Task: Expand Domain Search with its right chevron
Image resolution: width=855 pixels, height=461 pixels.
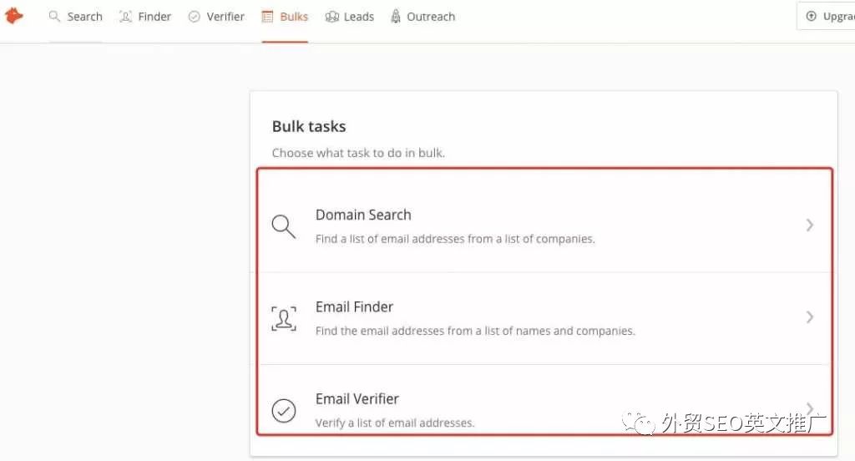Action: [810, 225]
